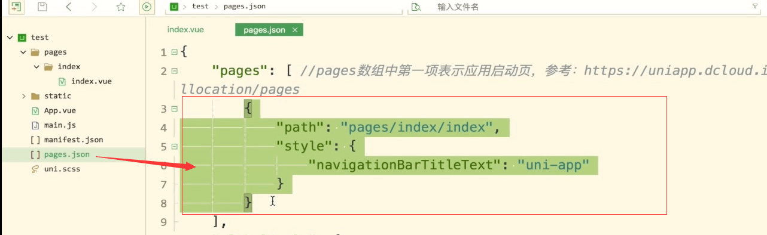Select the test project label
The width and height of the screenshot is (767, 235).
pos(40,38)
